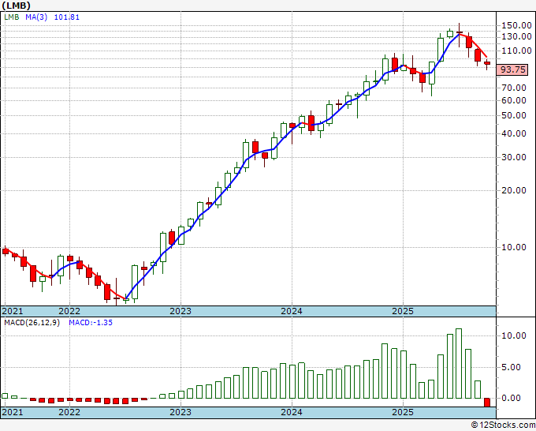Click the MACD axis 10.00 label

click(514, 335)
